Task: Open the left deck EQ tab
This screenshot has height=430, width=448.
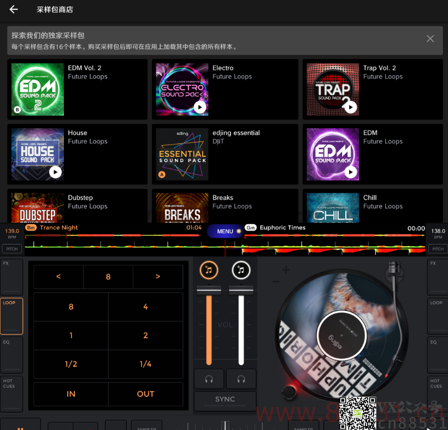Action: pyautogui.click(x=11, y=355)
